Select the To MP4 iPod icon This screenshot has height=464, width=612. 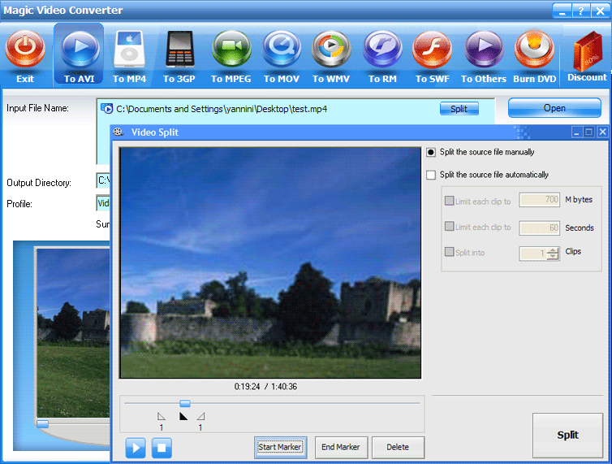tap(129, 50)
